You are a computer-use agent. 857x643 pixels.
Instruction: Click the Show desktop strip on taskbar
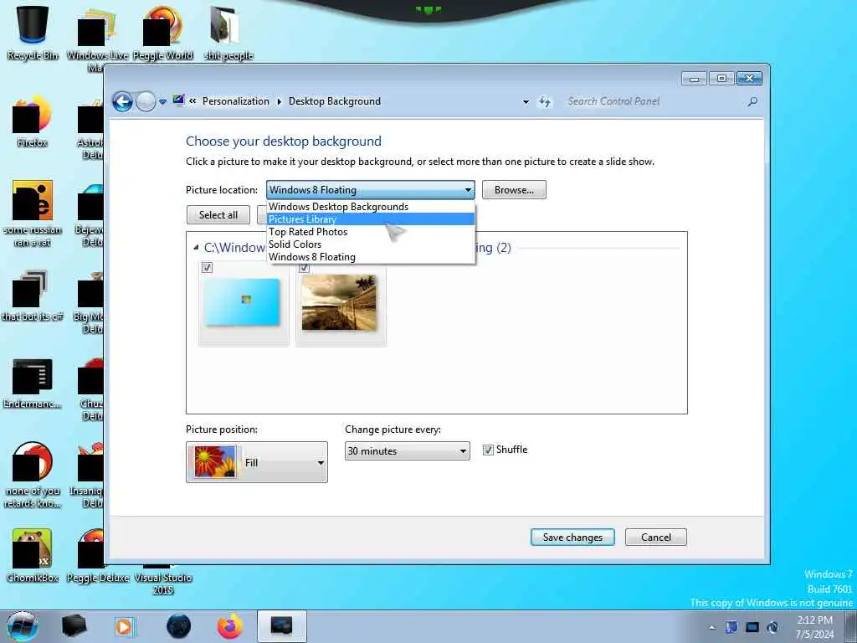[851, 626]
